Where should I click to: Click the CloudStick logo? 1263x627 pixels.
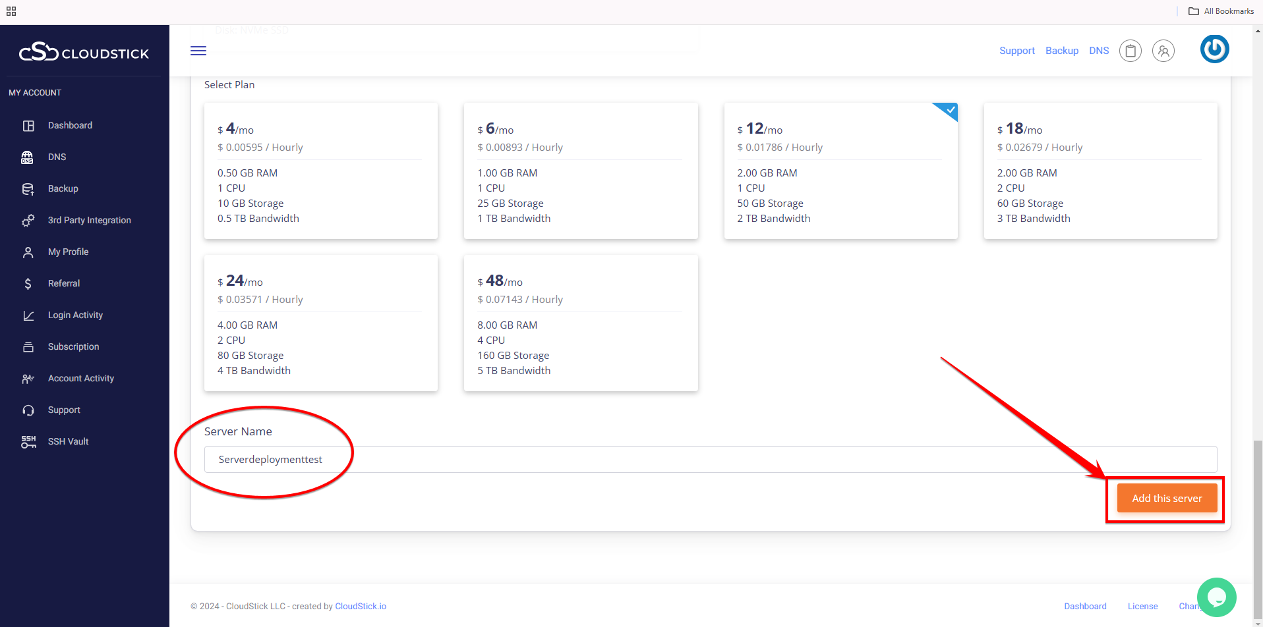point(84,52)
